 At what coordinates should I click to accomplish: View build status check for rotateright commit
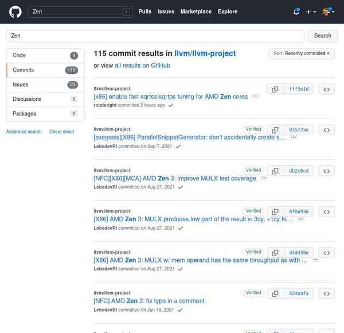pyautogui.click(x=171, y=105)
